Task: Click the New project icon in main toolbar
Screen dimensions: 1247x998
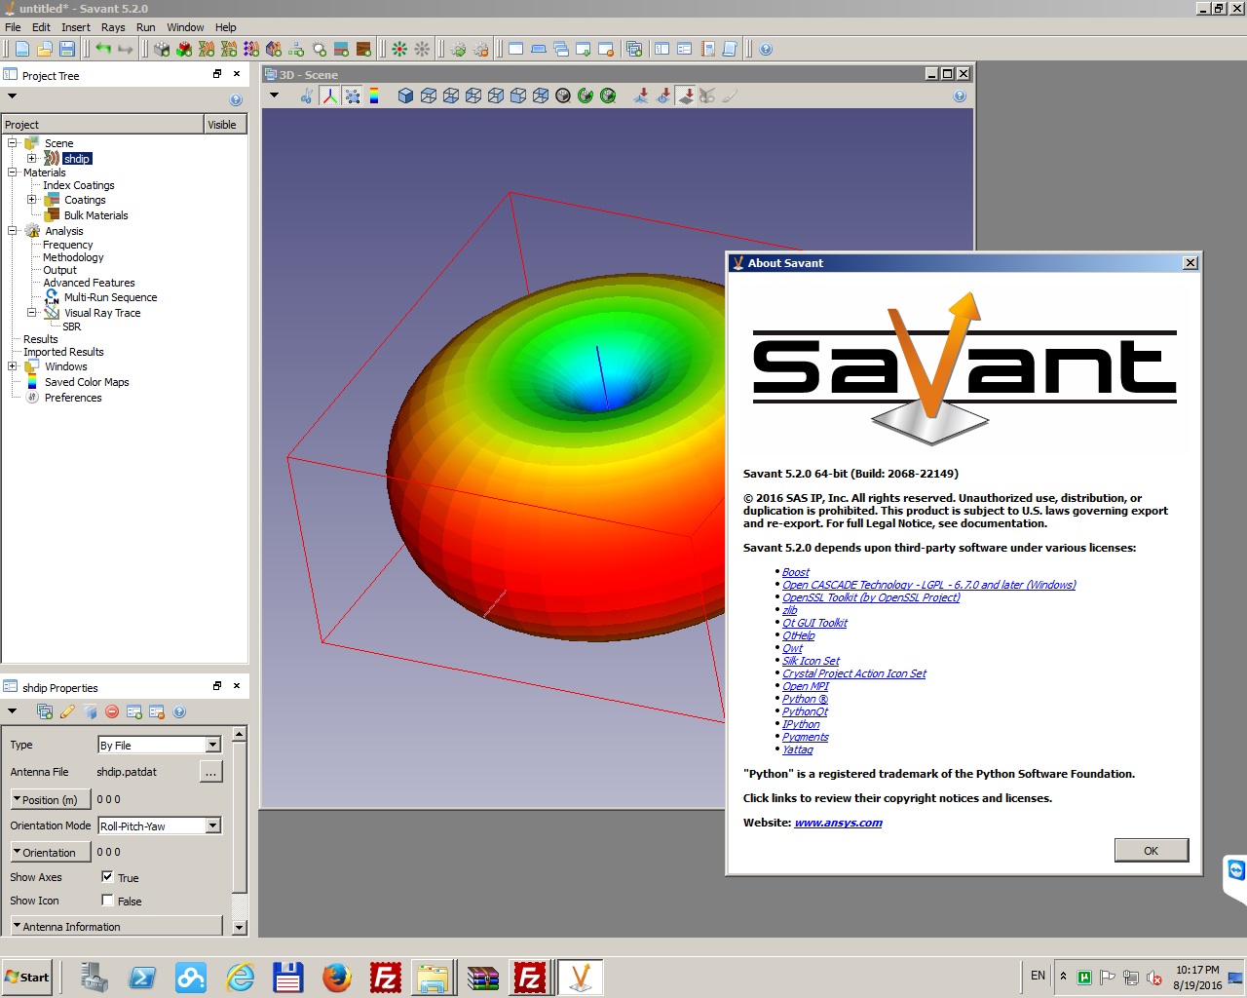Action: 21,49
